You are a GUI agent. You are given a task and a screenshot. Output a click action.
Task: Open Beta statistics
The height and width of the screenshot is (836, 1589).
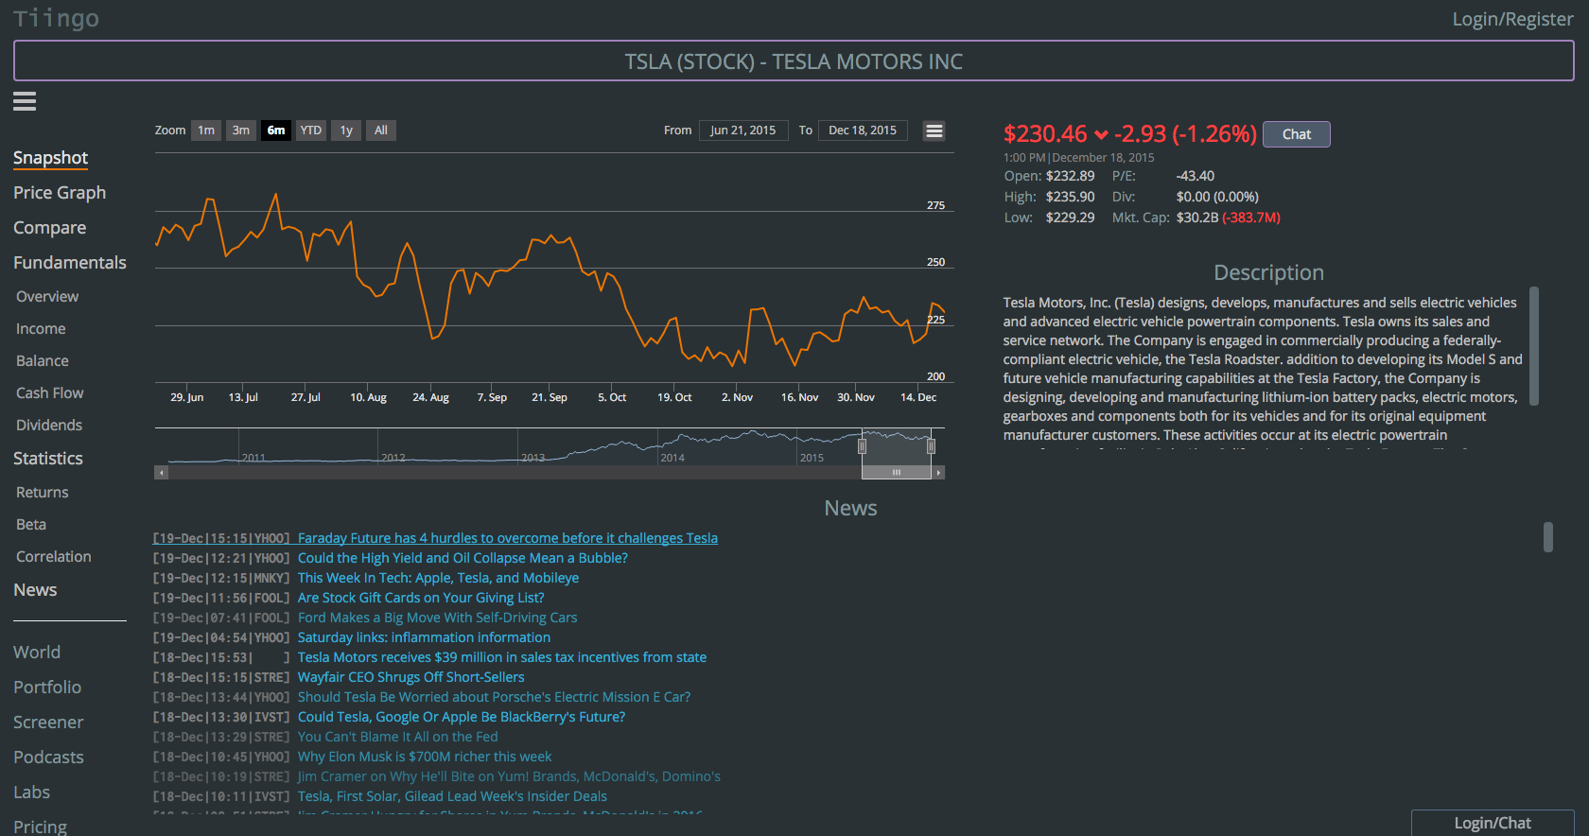click(x=31, y=525)
